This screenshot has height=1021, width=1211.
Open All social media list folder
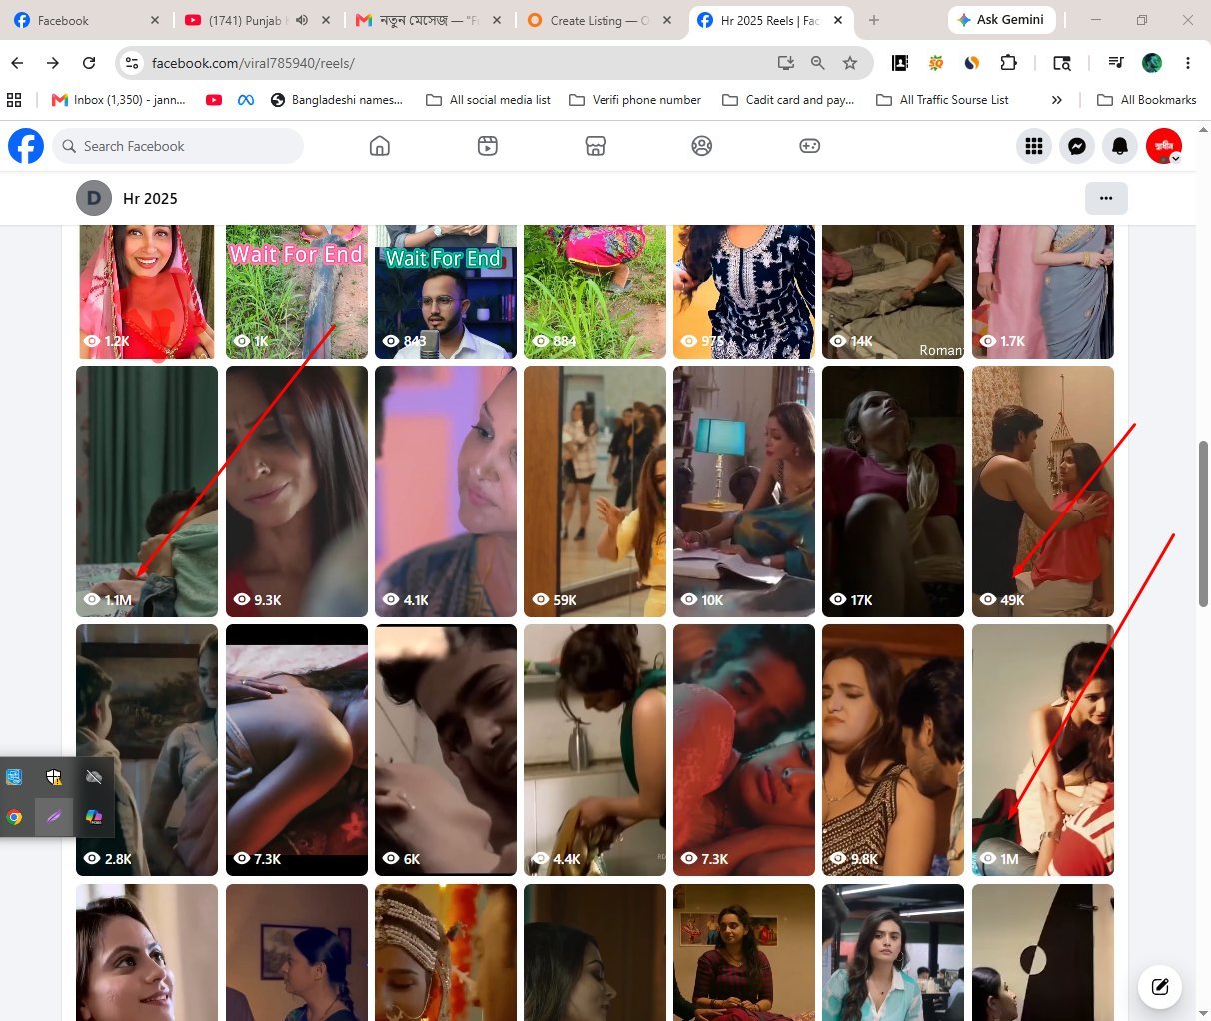coord(489,100)
